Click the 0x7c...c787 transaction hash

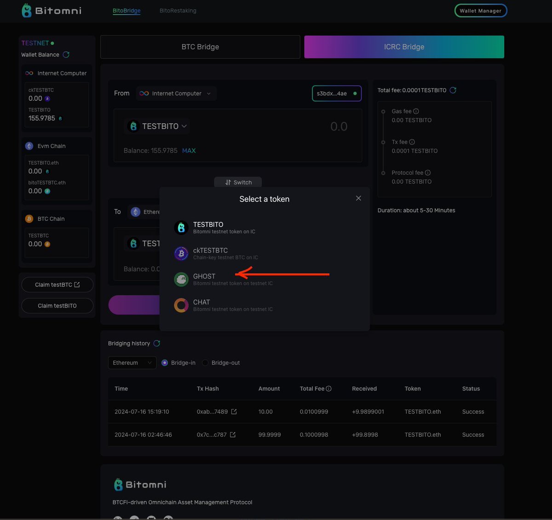pos(212,434)
